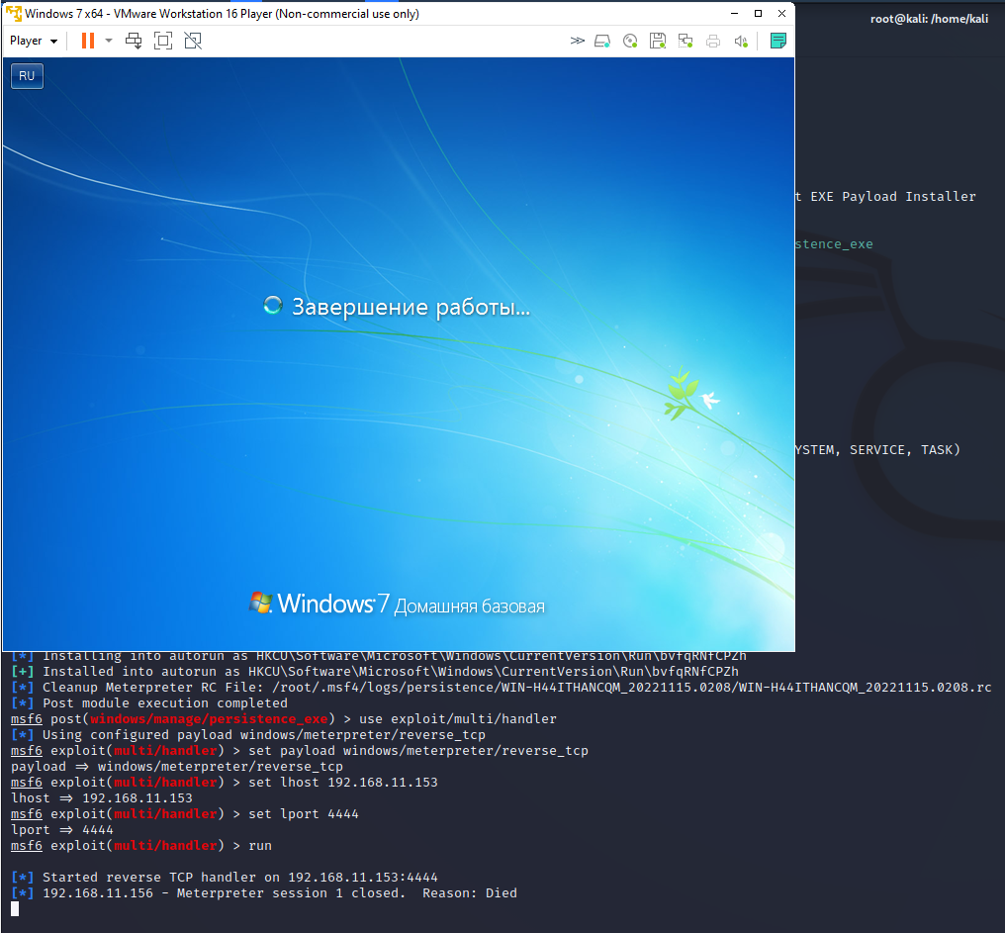Click 'set lport 4444' command text

[303, 813]
